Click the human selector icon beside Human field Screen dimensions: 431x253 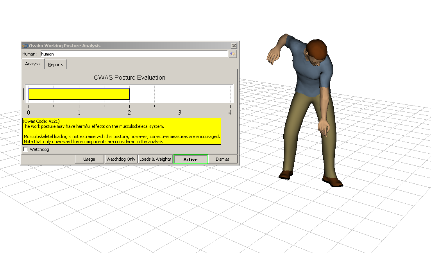click(232, 54)
